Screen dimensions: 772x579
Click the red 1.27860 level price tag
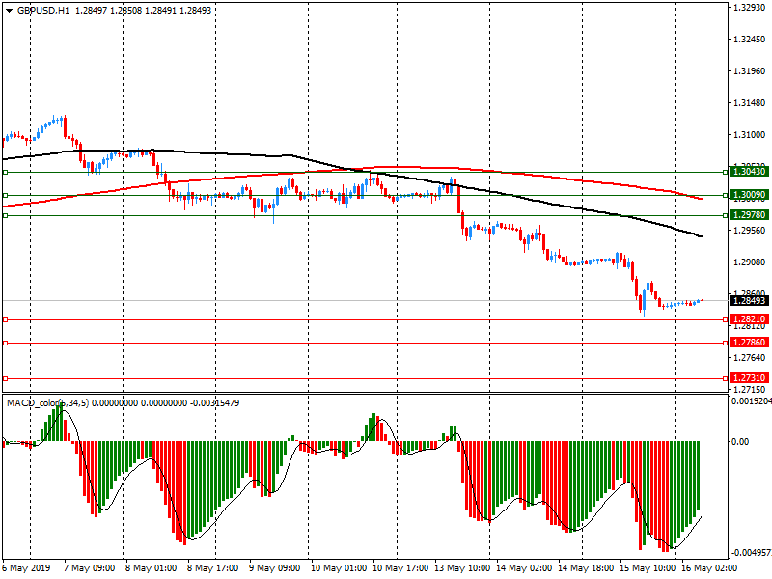click(749, 343)
